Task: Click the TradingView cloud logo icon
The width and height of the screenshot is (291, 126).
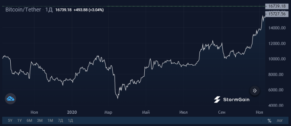Action: tap(10, 99)
